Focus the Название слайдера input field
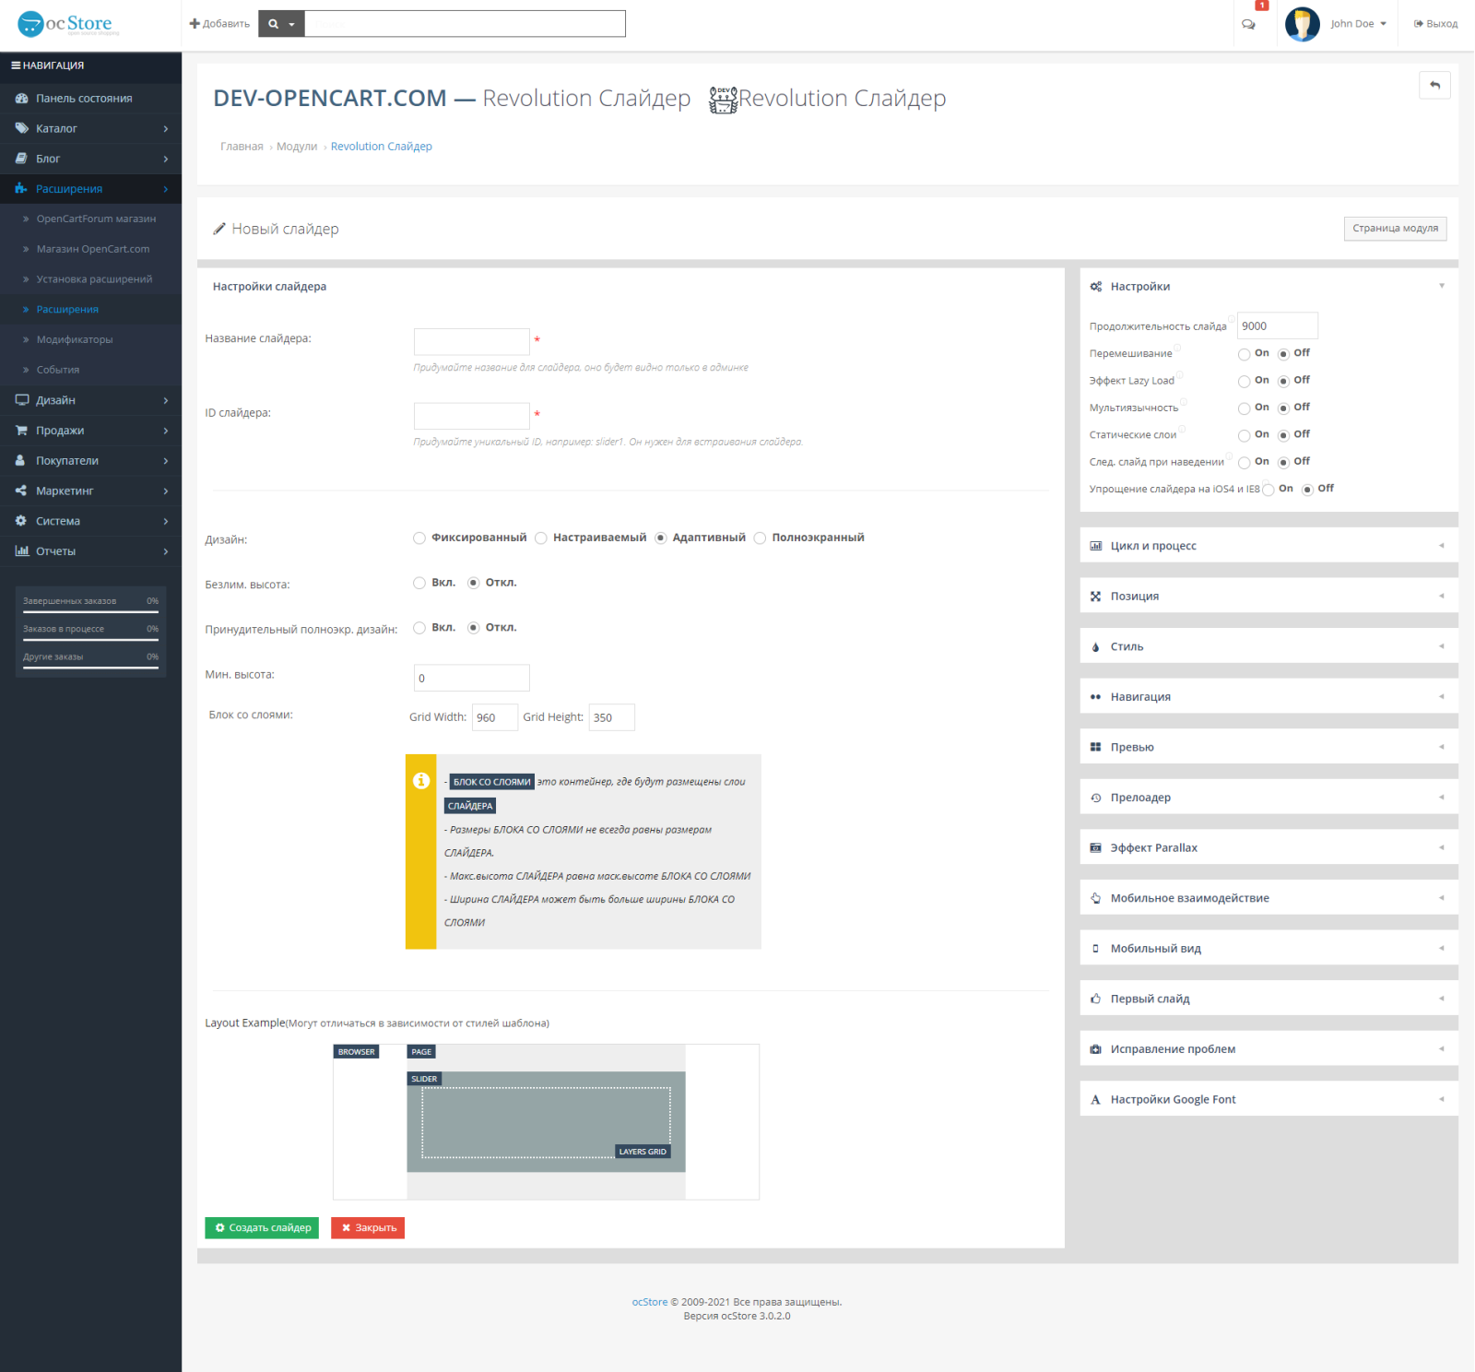 click(x=471, y=342)
